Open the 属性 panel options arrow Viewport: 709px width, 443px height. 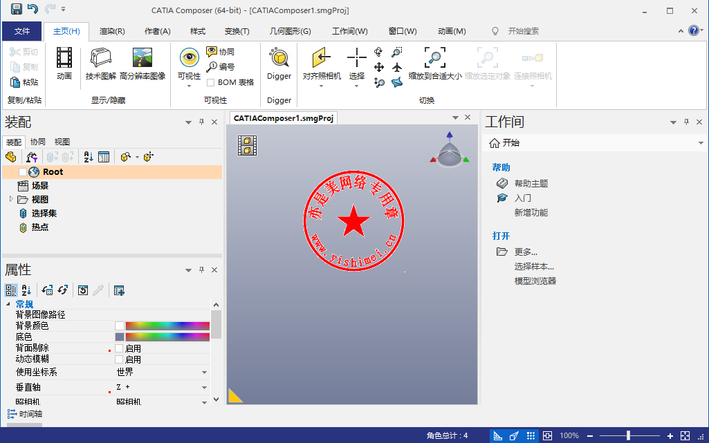[x=189, y=270]
